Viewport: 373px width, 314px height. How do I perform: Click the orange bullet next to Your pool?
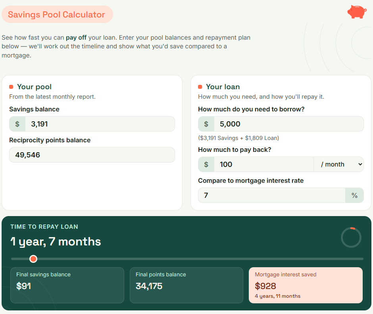tap(11, 87)
